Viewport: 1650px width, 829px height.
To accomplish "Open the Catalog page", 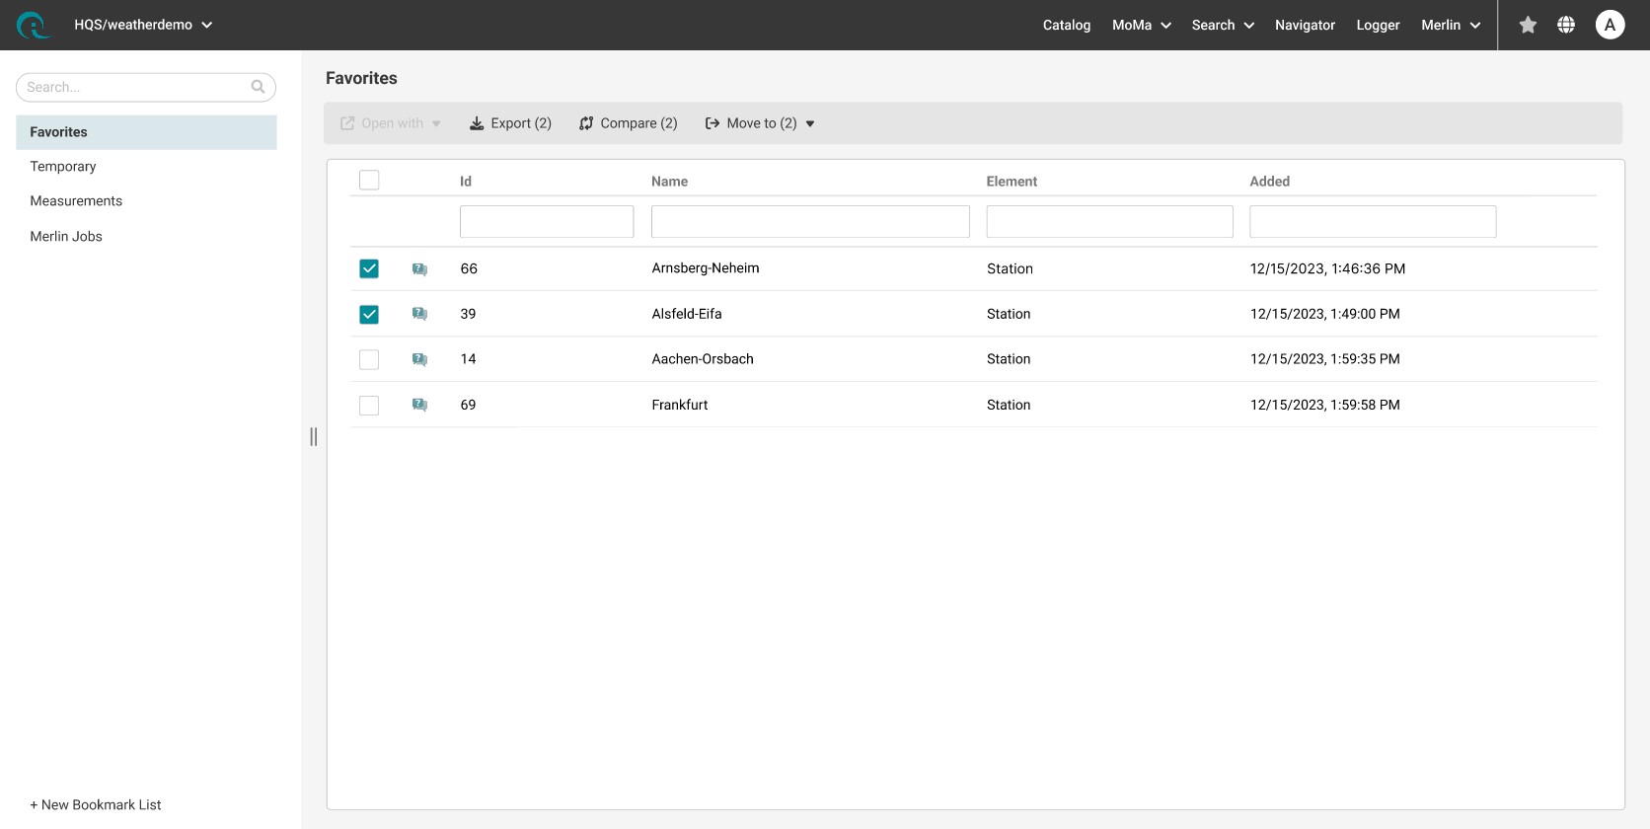I will (1066, 25).
